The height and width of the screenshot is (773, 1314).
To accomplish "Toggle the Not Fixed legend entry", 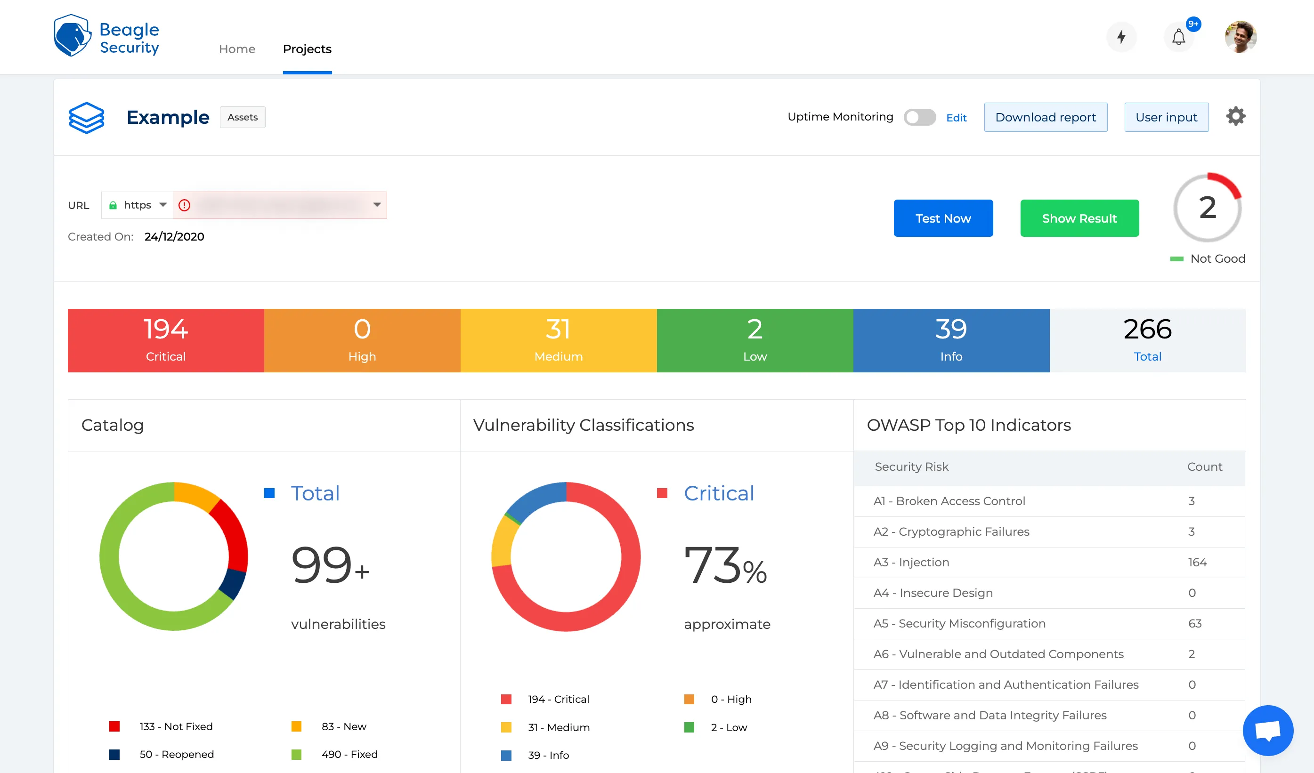I will point(176,726).
